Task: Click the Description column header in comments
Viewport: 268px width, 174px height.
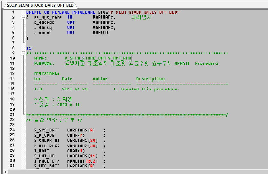Action: click(x=150, y=79)
